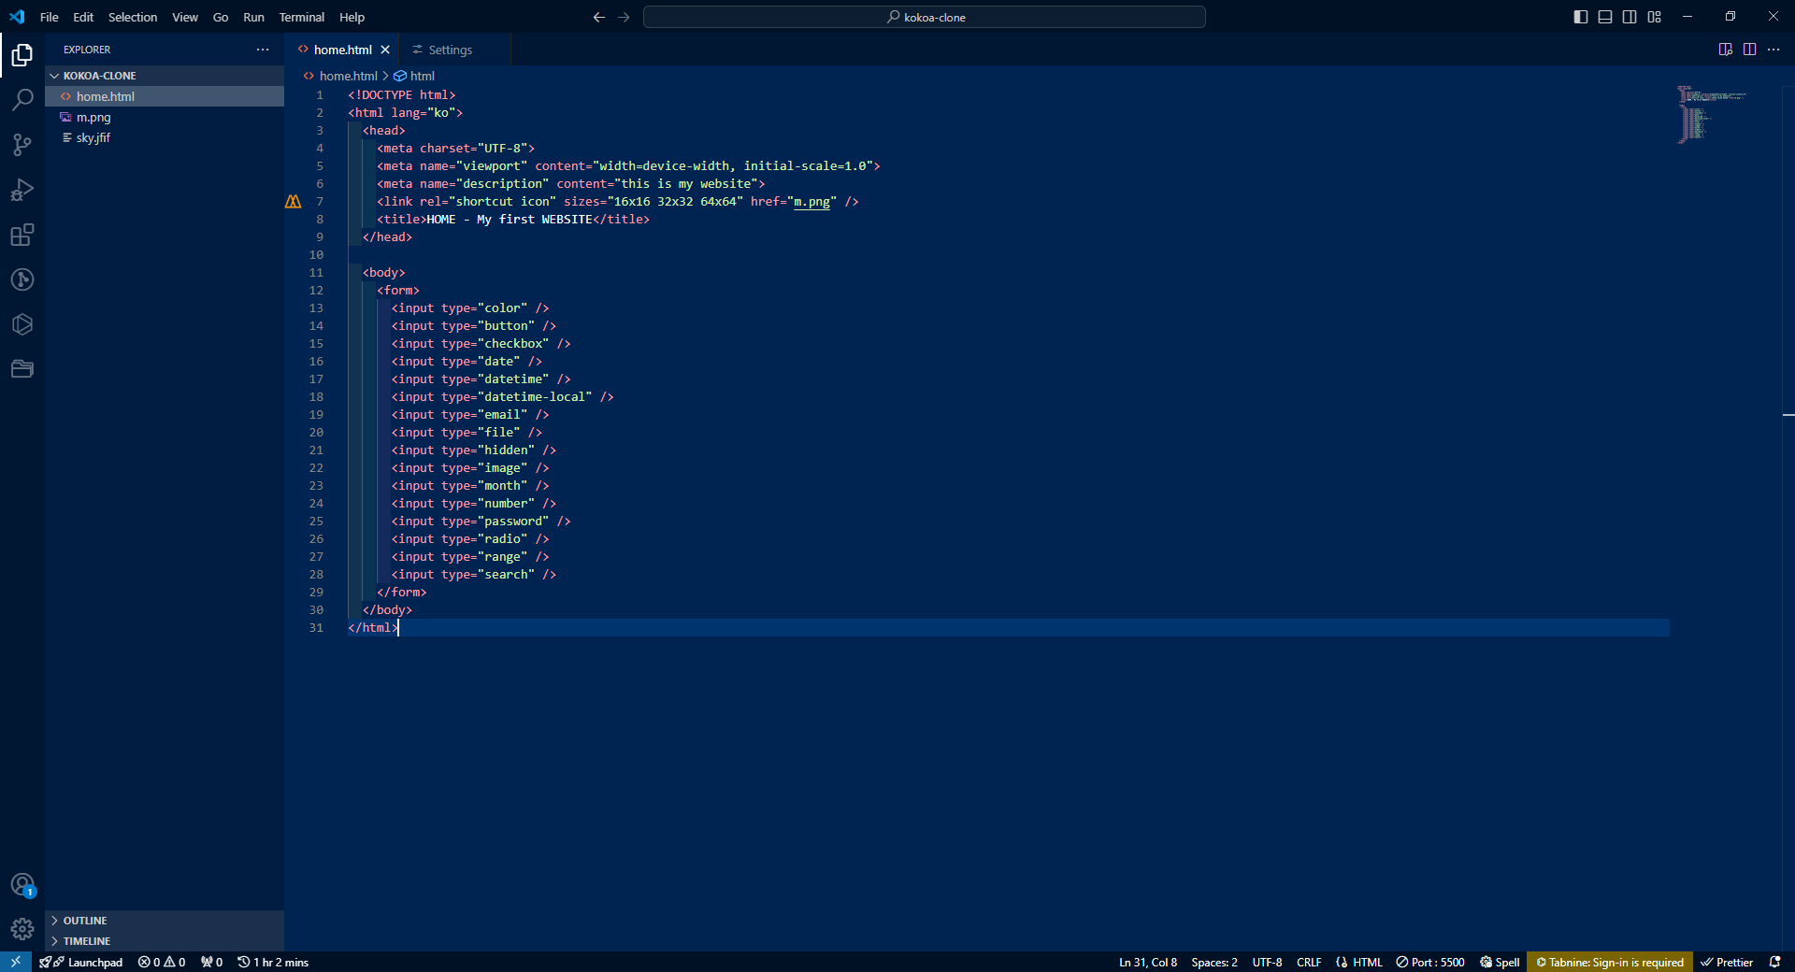The width and height of the screenshot is (1795, 972).
Task: Change the CRLF end of line sequence
Action: click(x=1309, y=962)
